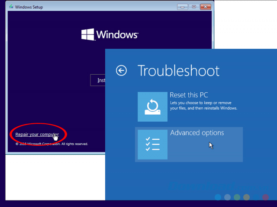This screenshot has width=277, height=207.
Task: Choose the Advanced options label
Action: pos(197,133)
